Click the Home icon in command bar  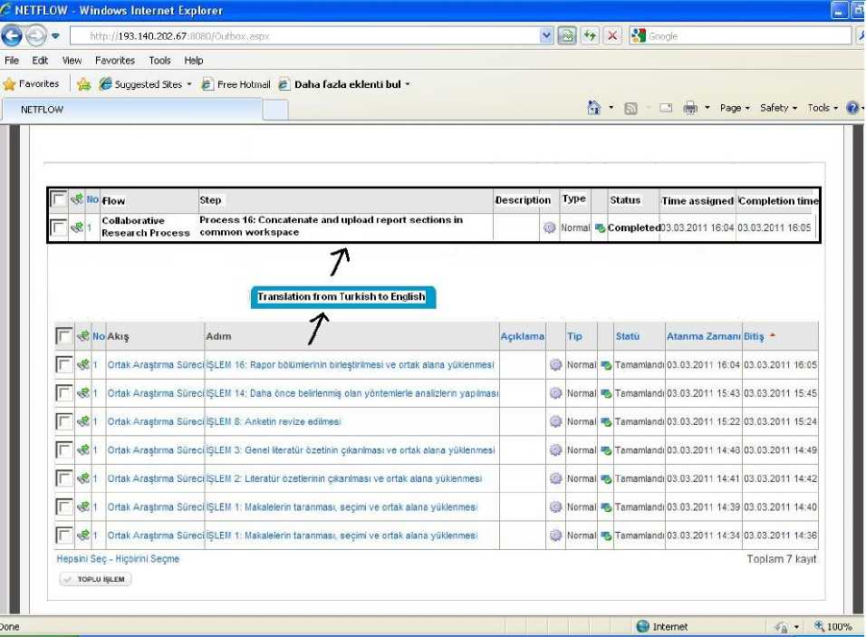(x=594, y=108)
